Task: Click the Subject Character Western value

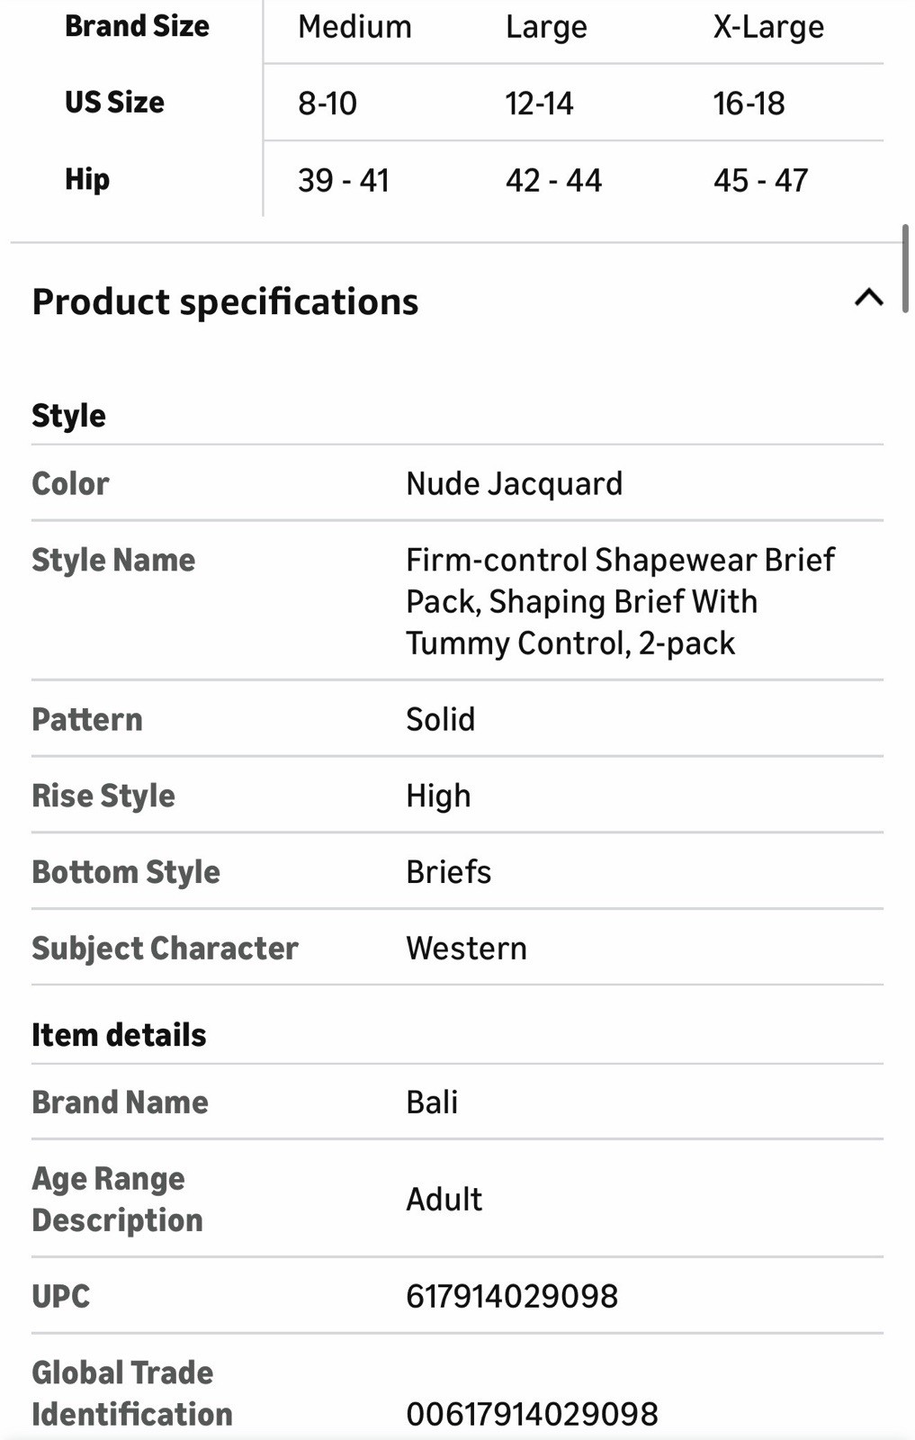Action: (466, 949)
